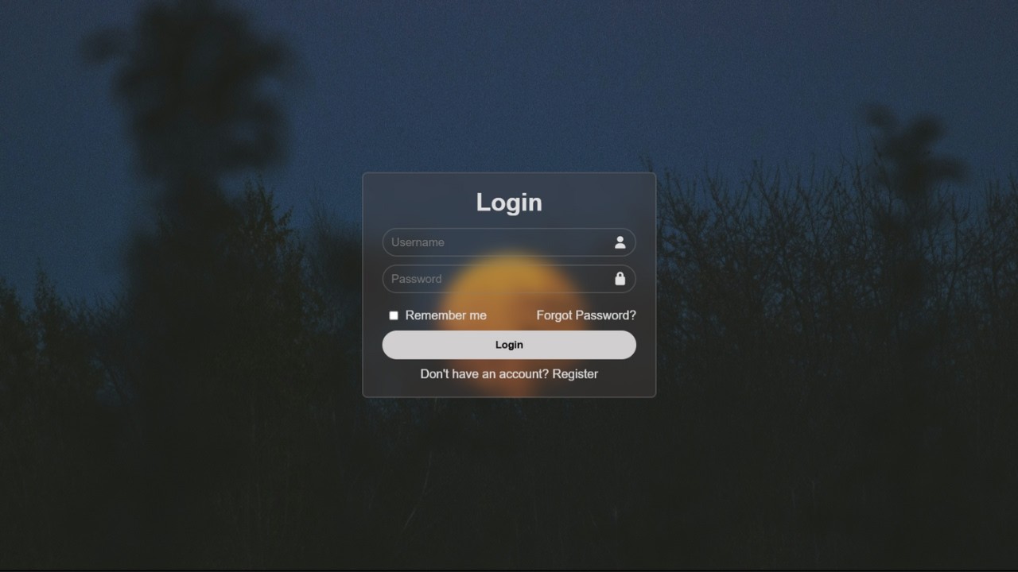Image resolution: width=1018 pixels, height=572 pixels.
Task: Submit with the Login button
Action: [x=509, y=345]
